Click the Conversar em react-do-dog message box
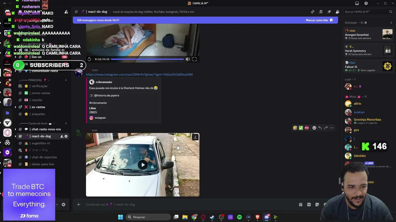This screenshot has height=222, width=396. (x=189, y=204)
